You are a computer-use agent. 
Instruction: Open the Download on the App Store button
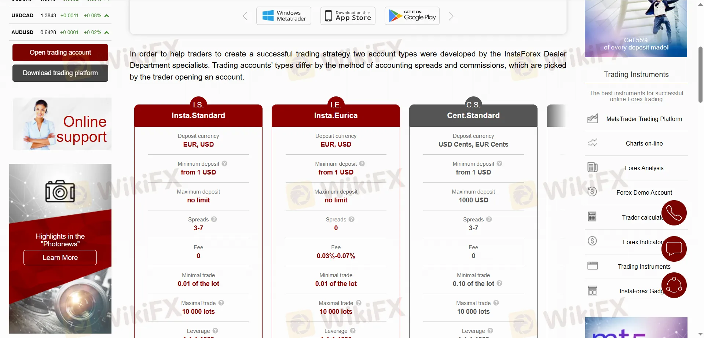[348, 16]
